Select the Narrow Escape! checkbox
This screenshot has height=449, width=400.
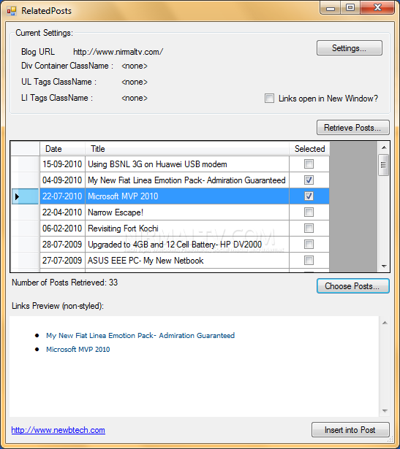(x=309, y=212)
